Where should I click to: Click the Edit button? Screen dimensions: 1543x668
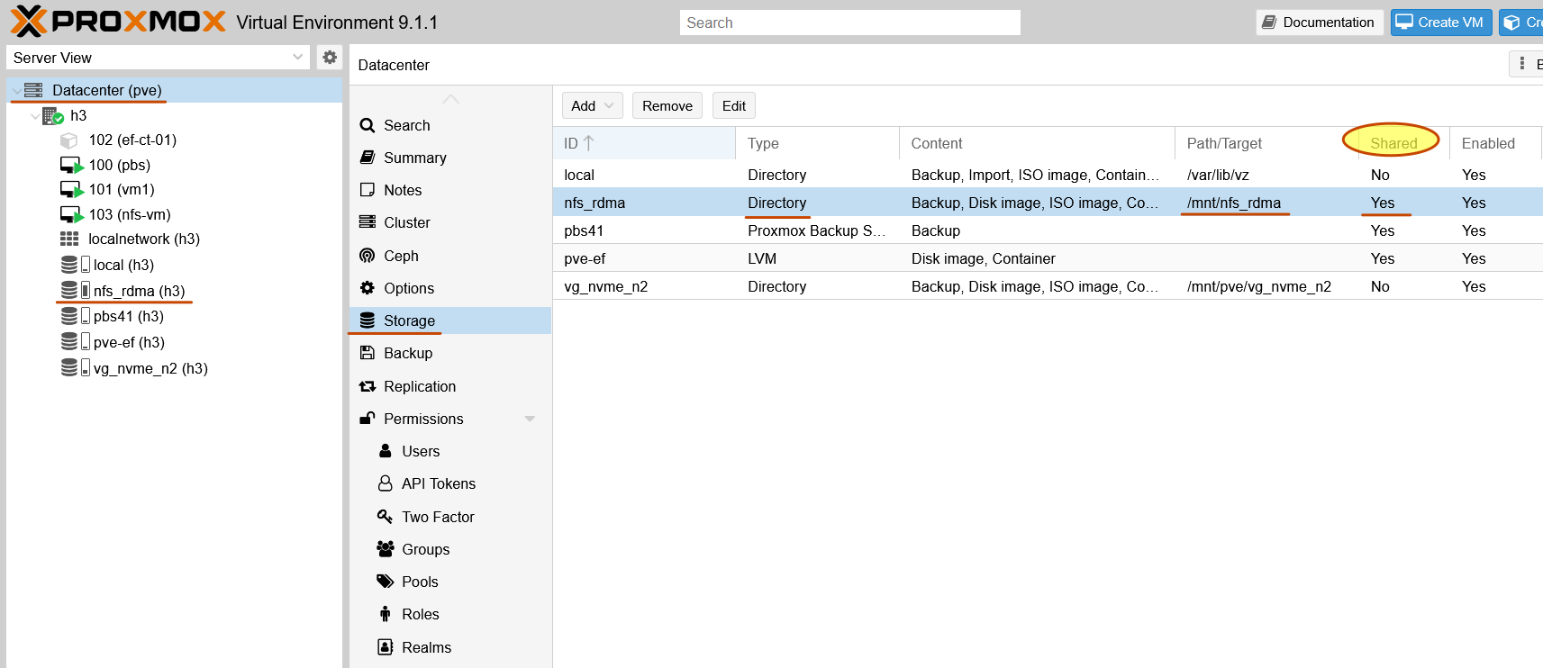click(734, 106)
